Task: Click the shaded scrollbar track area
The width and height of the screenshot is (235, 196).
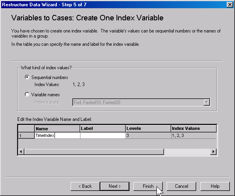Action: 187,152
